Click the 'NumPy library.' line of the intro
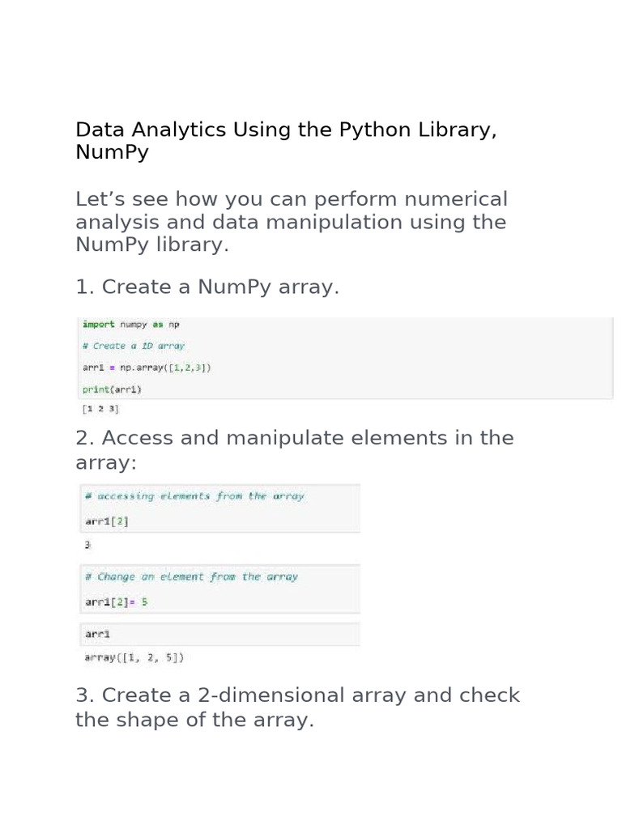622x829 pixels. pos(152,245)
